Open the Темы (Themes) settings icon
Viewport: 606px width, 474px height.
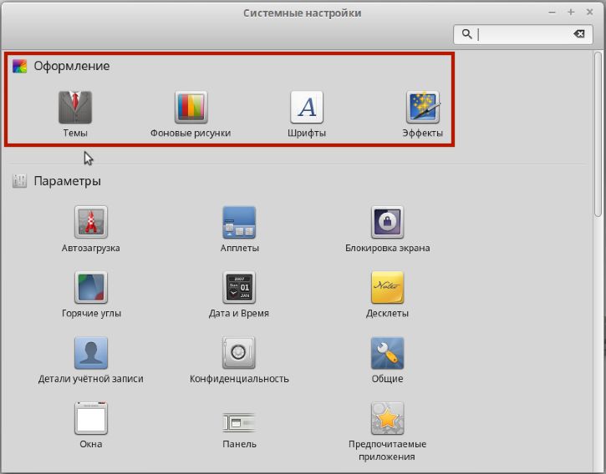75,108
